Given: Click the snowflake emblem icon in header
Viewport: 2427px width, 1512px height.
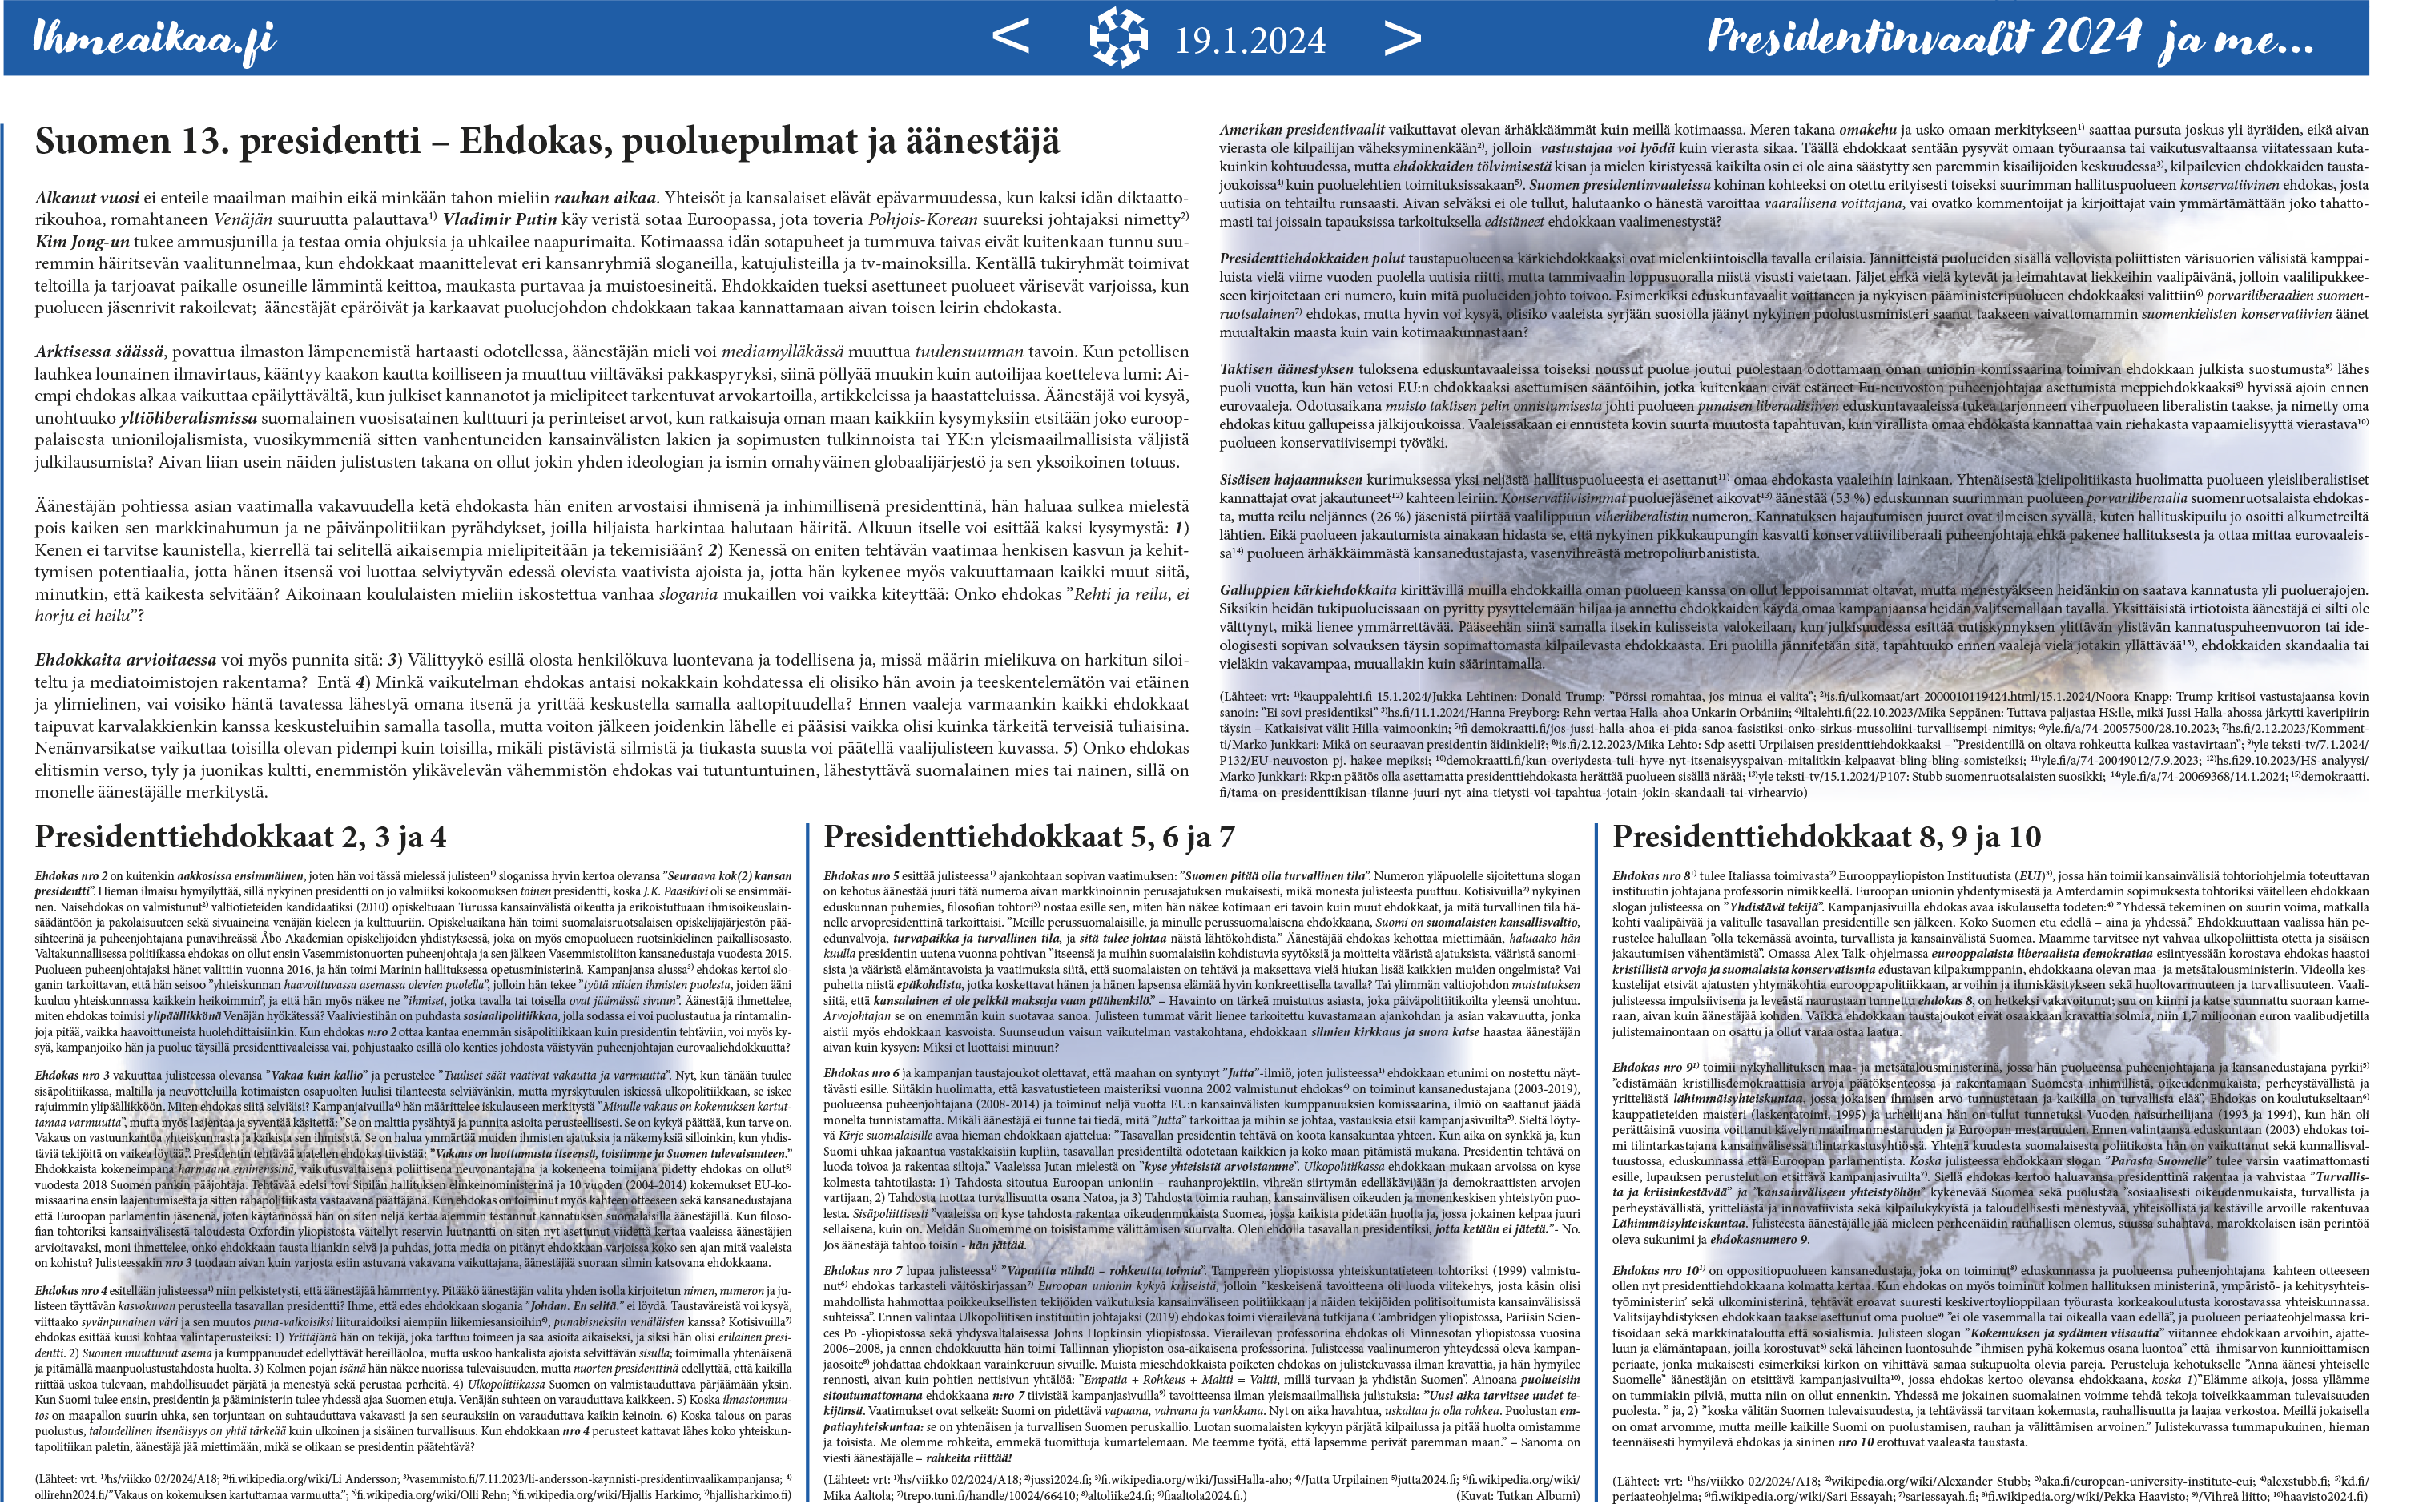Looking at the screenshot, I should coord(1118,38).
